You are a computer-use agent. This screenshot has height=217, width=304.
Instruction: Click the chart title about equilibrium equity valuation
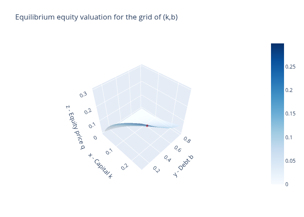point(96,17)
